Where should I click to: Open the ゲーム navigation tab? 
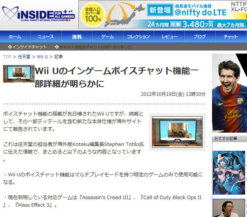tap(108, 37)
